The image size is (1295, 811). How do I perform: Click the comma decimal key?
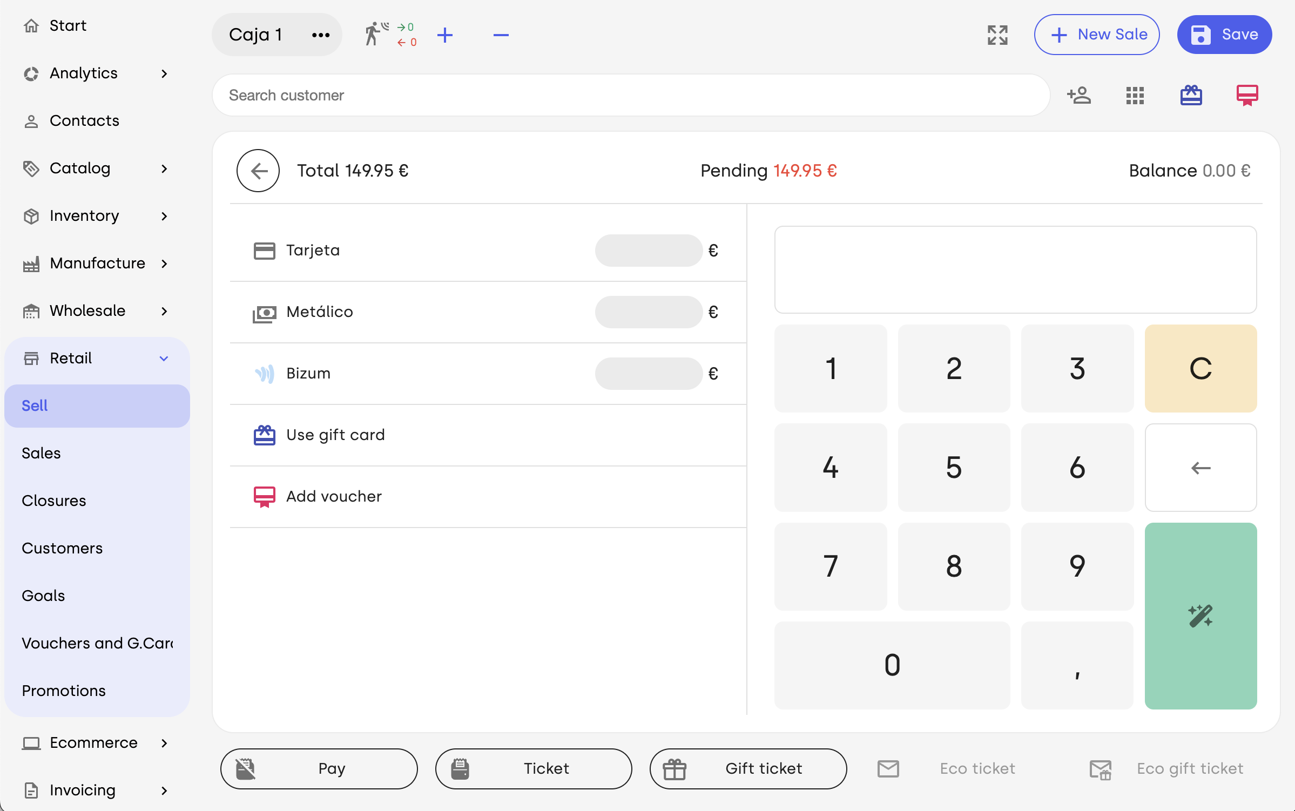coord(1077,665)
